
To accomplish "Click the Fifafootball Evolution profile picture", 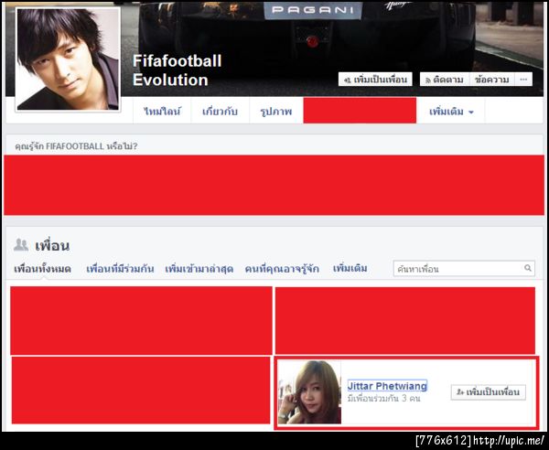I will point(68,59).
